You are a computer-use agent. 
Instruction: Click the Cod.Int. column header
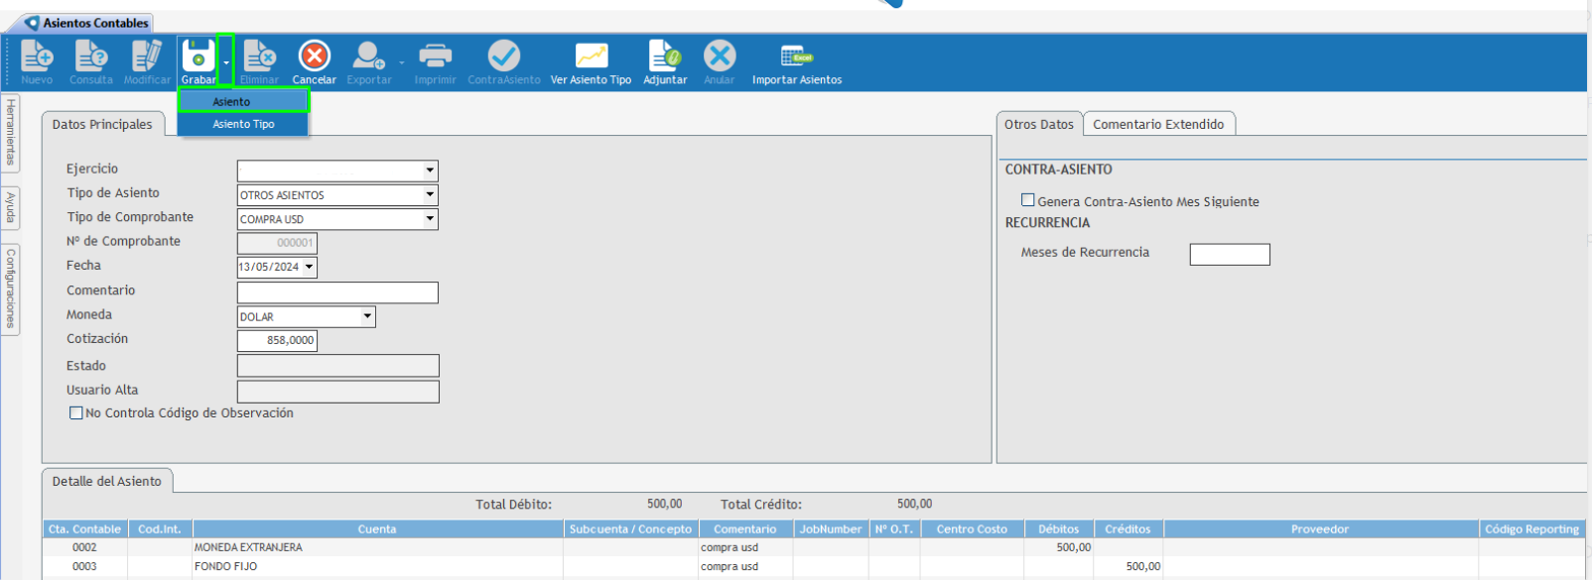point(160,528)
